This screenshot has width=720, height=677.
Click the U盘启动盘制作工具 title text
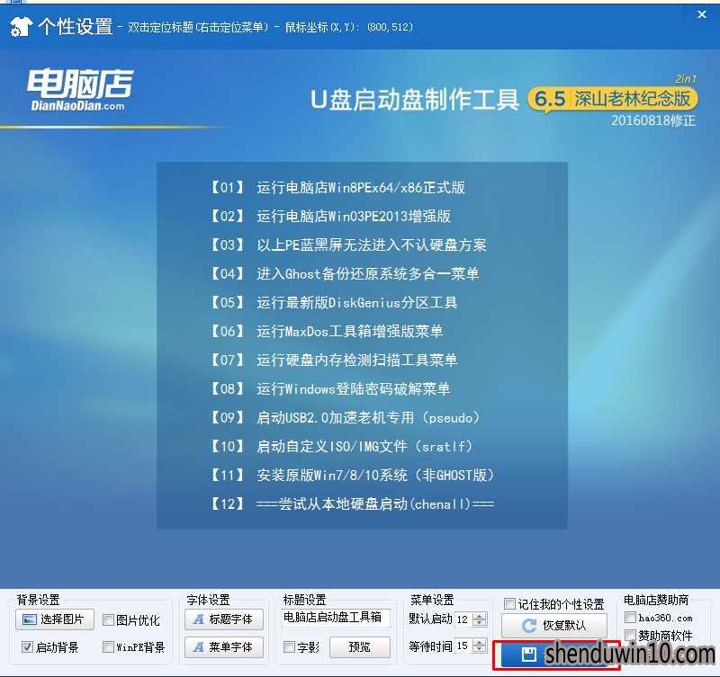[x=415, y=100]
